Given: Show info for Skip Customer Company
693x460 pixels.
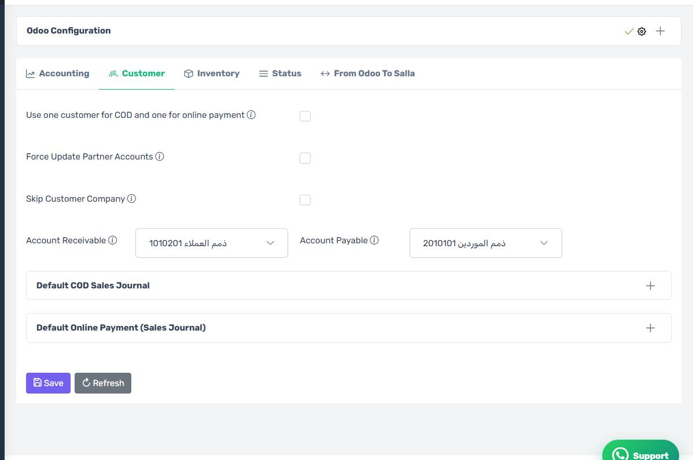Looking at the screenshot, I should [x=132, y=199].
